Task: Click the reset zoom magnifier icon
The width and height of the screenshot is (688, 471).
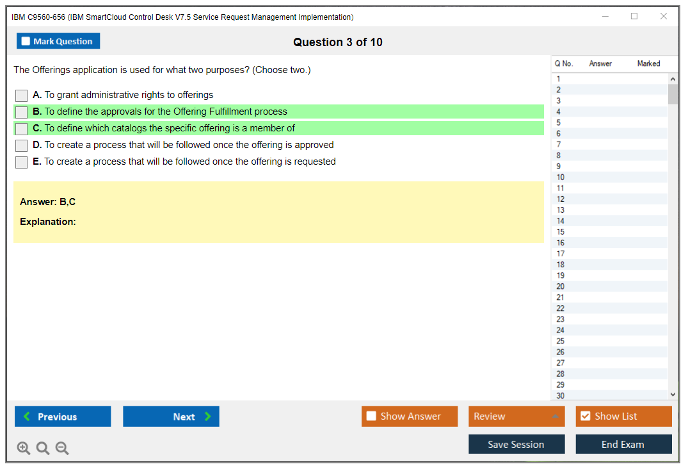Action: coord(43,449)
